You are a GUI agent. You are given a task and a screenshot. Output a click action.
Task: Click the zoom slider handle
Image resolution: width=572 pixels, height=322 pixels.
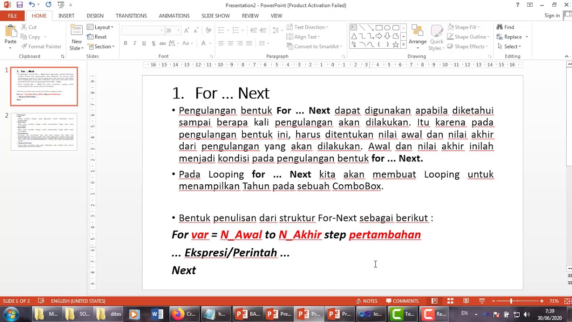point(511,301)
